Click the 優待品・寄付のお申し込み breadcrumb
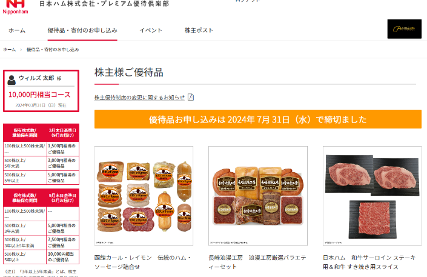Screen dimensions: 427x277 53,50
